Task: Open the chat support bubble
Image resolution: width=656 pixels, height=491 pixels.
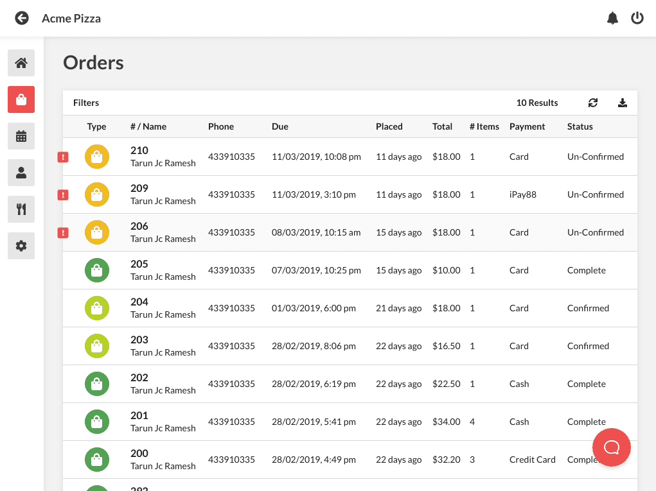Action: point(611,447)
